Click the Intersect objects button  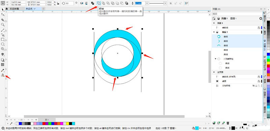pos(108,3)
